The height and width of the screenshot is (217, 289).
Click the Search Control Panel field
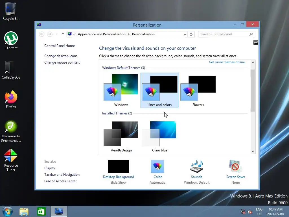point(227,34)
